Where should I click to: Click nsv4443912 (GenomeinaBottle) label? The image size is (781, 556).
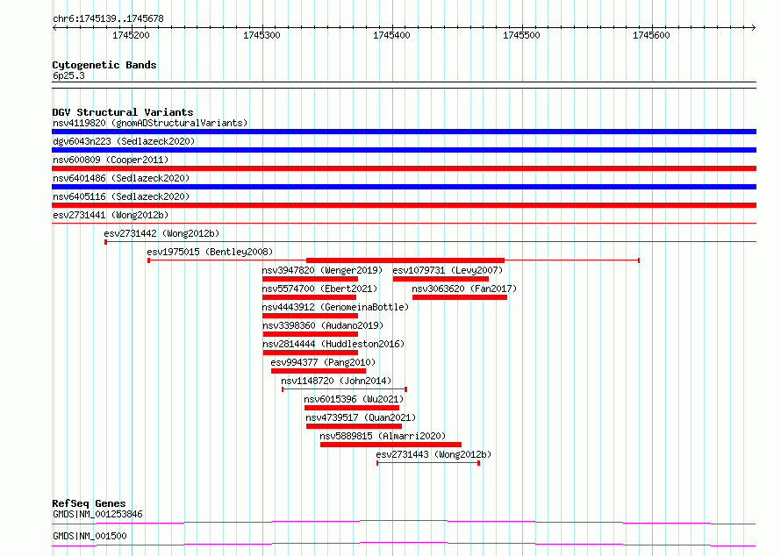tap(335, 307)
